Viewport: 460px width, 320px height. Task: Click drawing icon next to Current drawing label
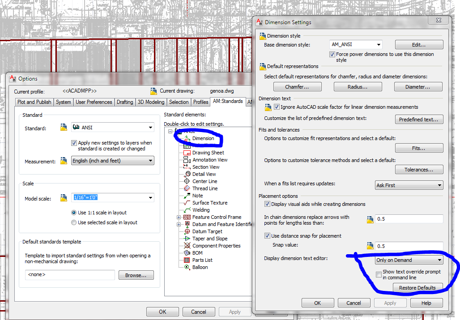[153, 91]
